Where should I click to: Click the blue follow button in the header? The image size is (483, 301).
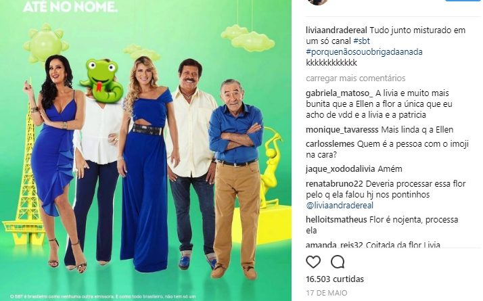463,1
